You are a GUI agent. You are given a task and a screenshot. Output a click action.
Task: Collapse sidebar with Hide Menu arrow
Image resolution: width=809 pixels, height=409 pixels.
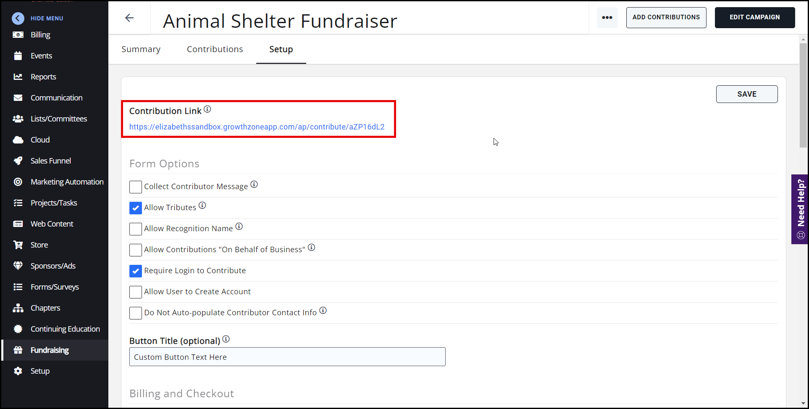coord(18,18)
